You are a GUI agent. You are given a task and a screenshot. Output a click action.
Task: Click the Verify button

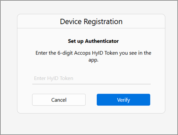(123, 100)
